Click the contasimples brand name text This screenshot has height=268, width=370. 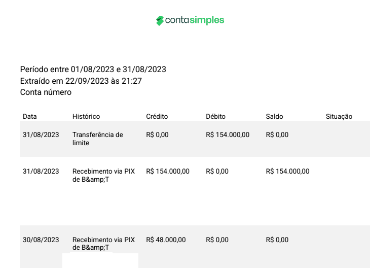[195, 20]
